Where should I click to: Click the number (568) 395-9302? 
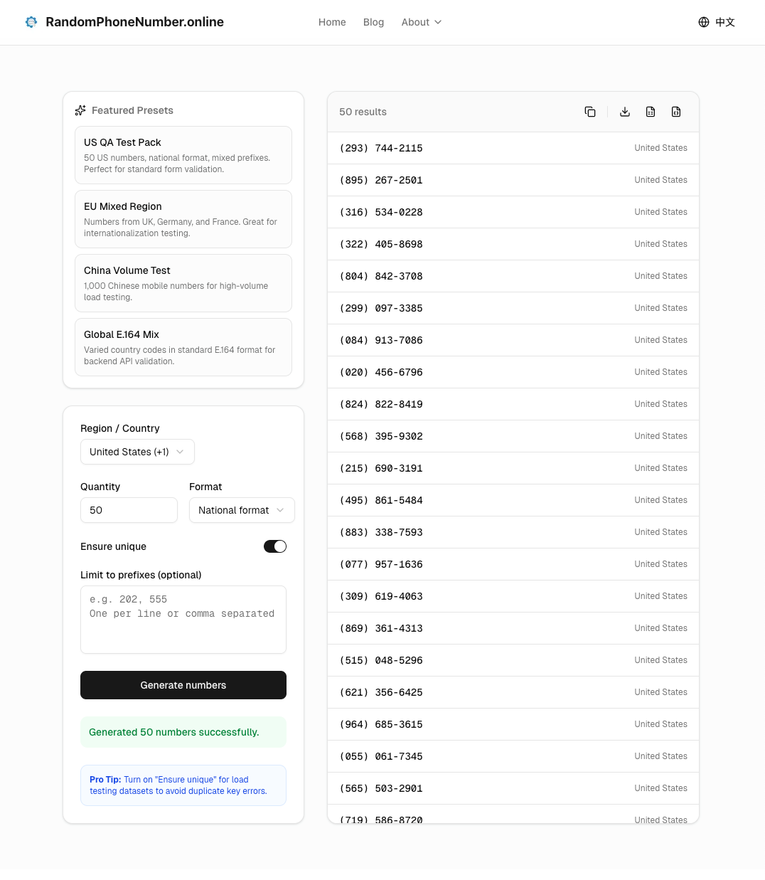(x=381, y=436)
